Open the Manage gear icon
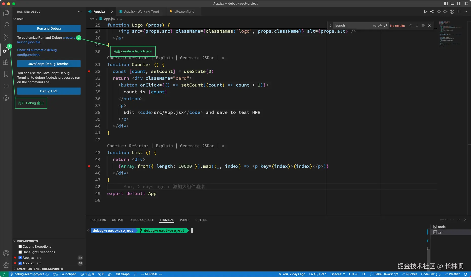Screen dimensions: 471x277 [6, 265]
